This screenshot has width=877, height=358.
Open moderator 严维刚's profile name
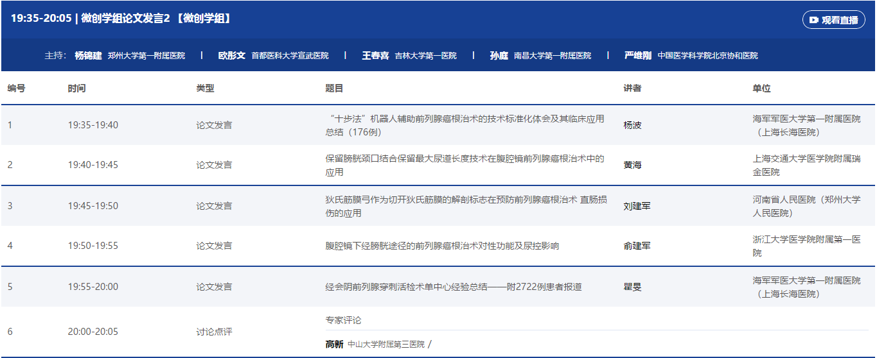(638, 56)
